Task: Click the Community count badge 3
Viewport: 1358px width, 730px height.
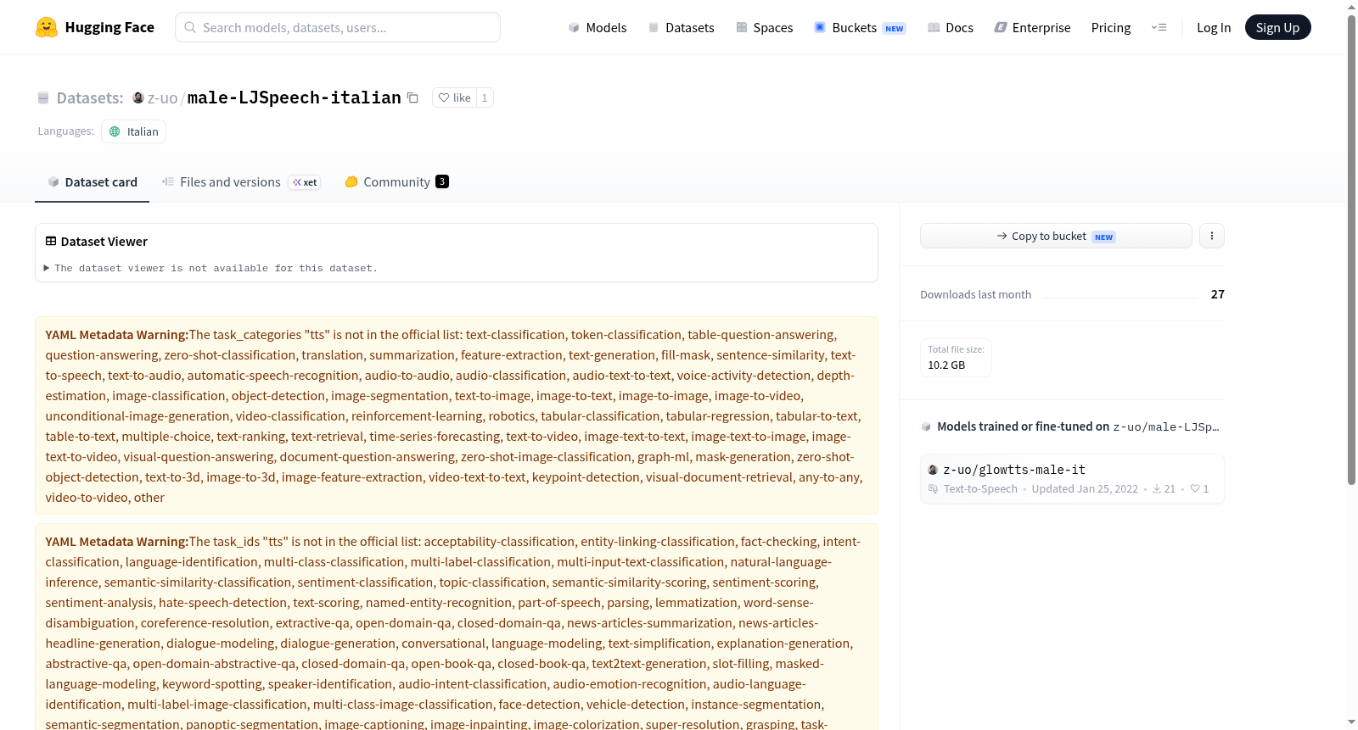Action: pyautogui.click(x=442, y=181)
